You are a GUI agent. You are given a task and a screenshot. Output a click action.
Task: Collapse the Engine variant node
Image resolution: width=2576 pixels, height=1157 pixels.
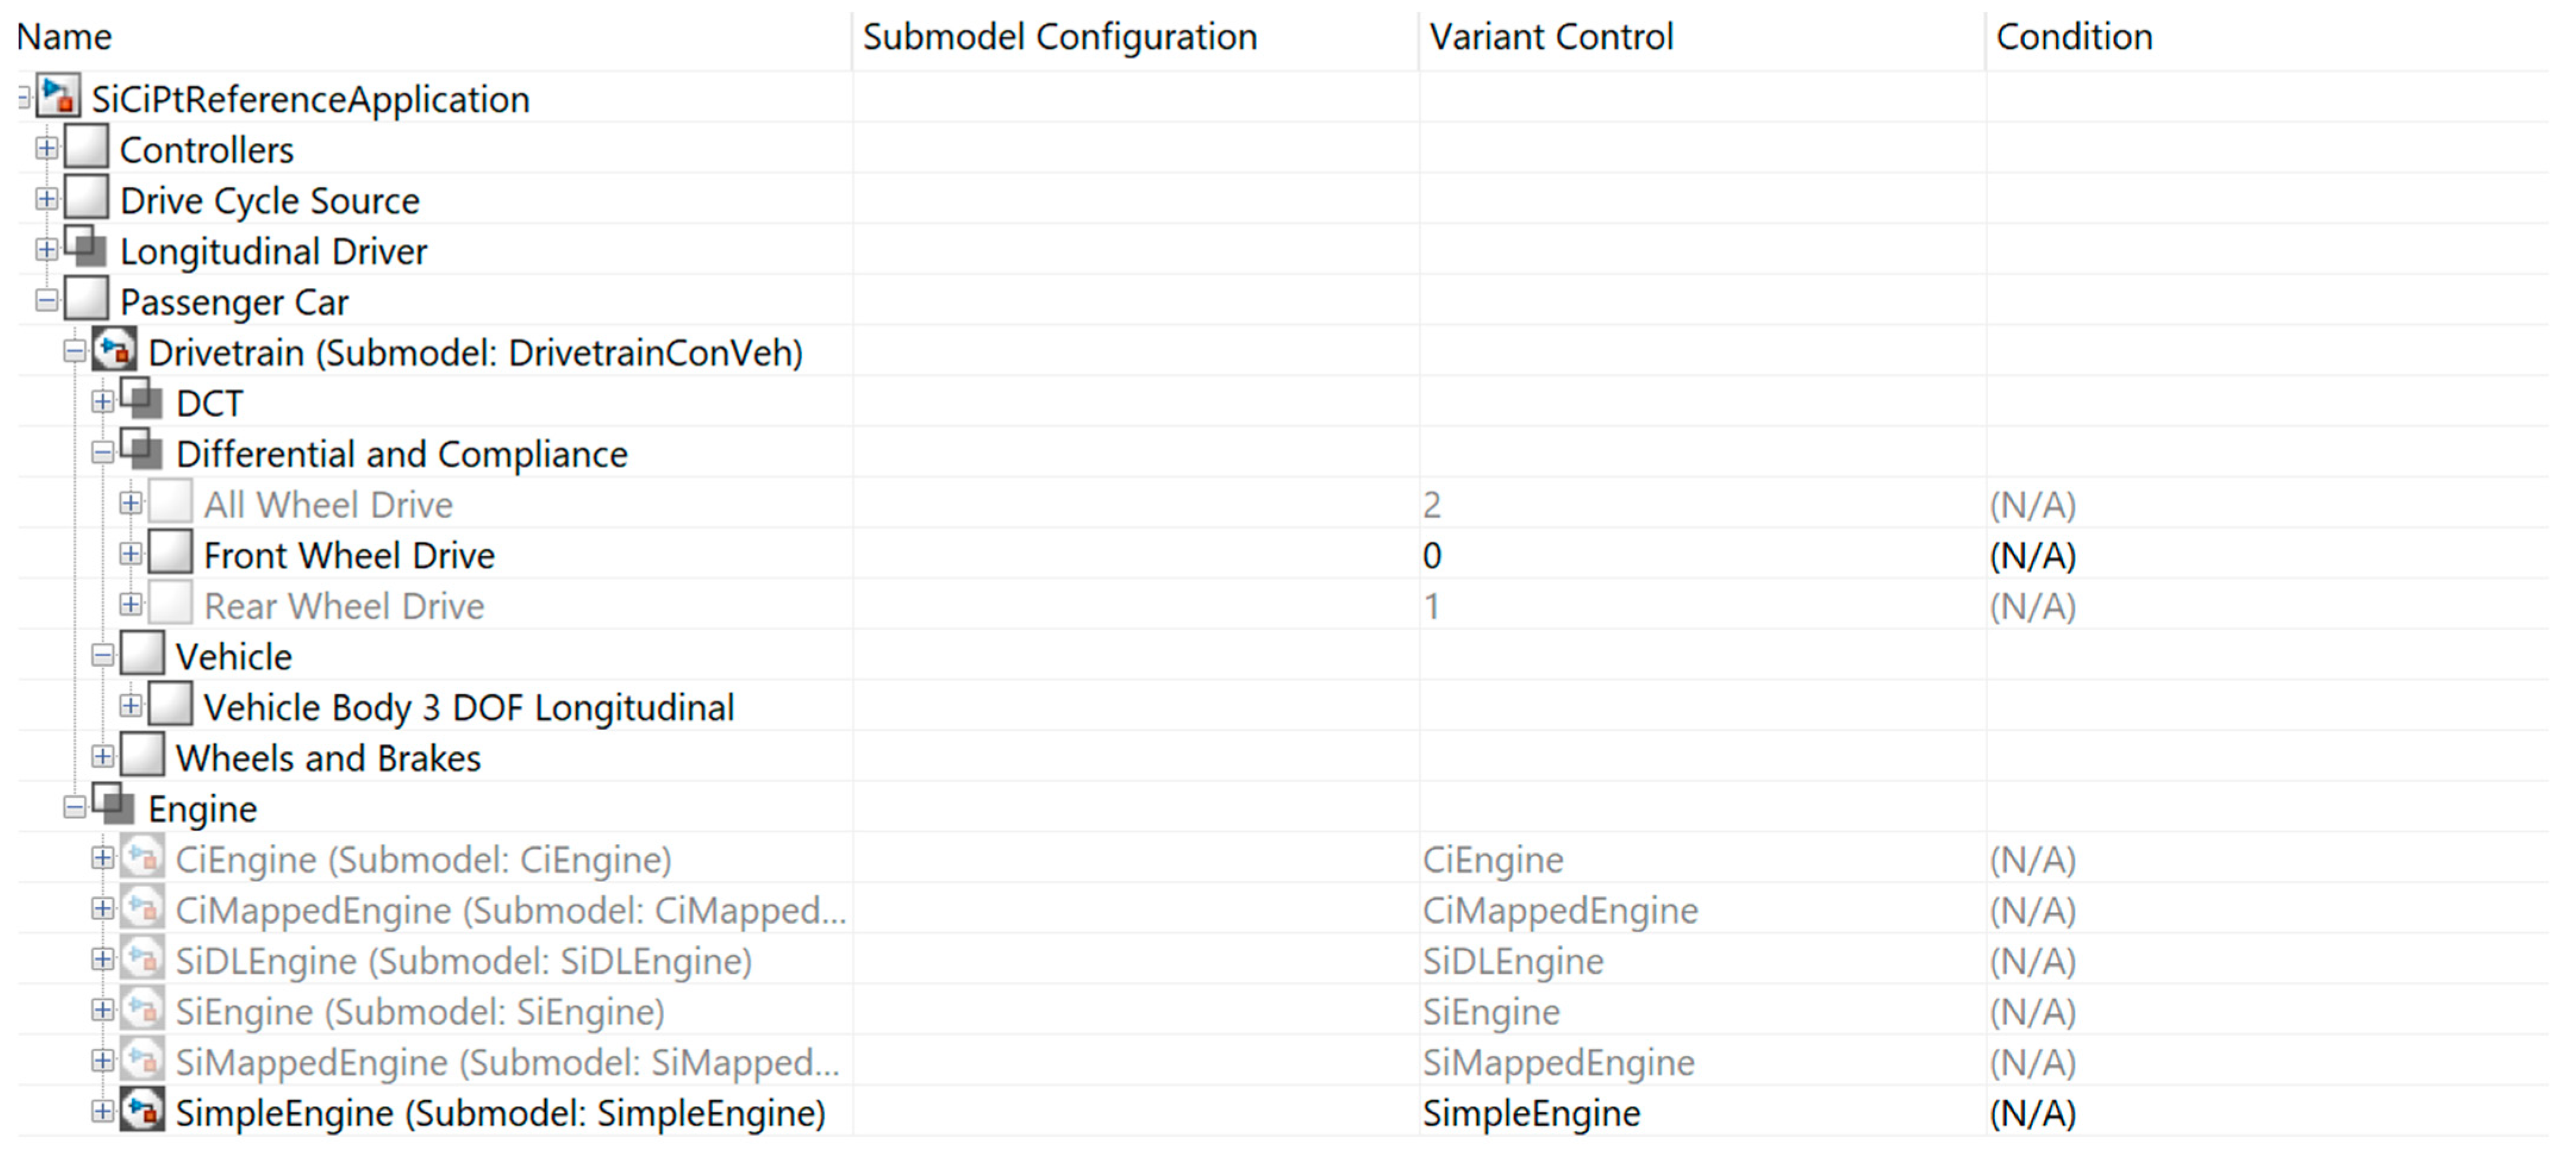[74, 807]
